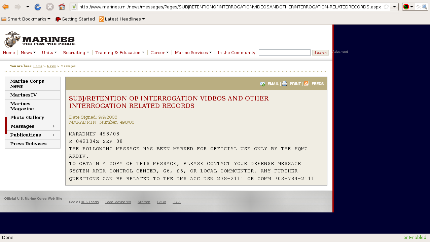This screenshot has width=430, height=242.
Task: Click the site search text field
Action: (284, 53)
